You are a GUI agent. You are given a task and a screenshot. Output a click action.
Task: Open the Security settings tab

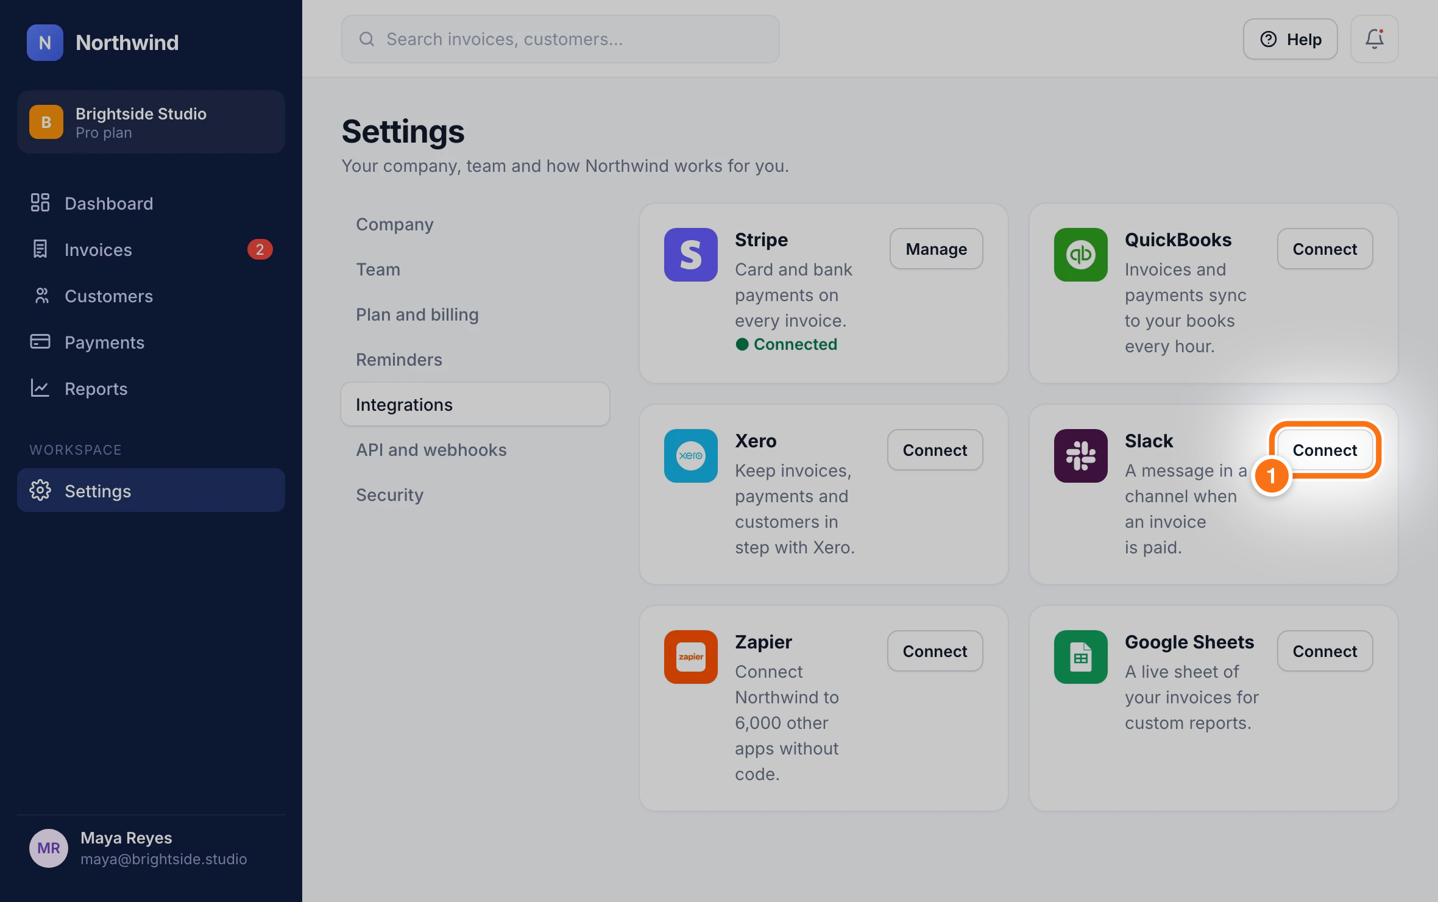pos(475,495)
